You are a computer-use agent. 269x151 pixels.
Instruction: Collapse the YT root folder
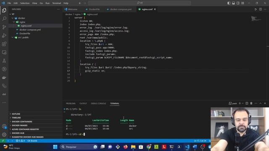(10, 14)
